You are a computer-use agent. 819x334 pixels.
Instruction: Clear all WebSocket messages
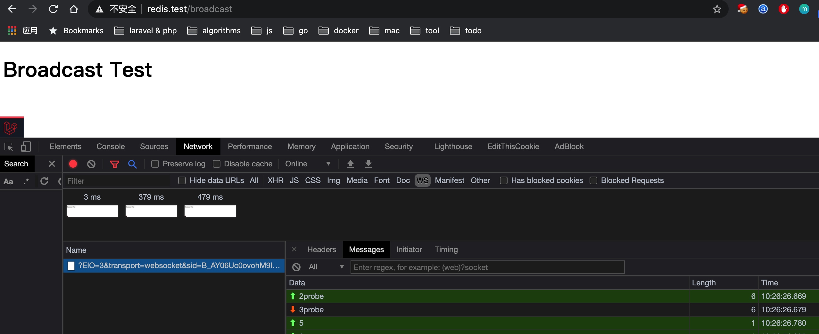296,267
